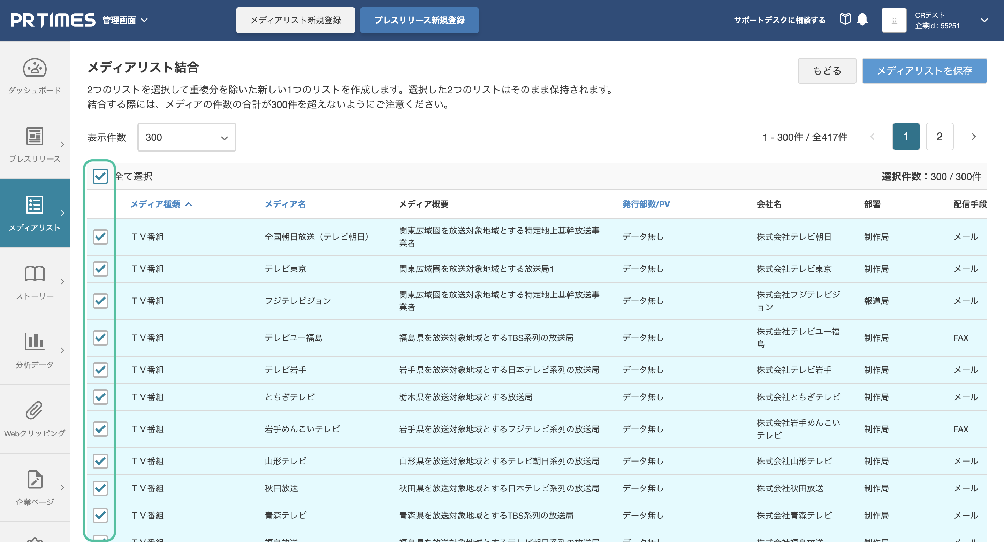Select pagination page 1
The width and height of the screenshot is (1004, 542).
pos(906,137)
